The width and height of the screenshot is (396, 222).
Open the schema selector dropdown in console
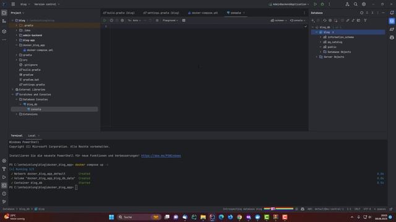pos(278,20)
